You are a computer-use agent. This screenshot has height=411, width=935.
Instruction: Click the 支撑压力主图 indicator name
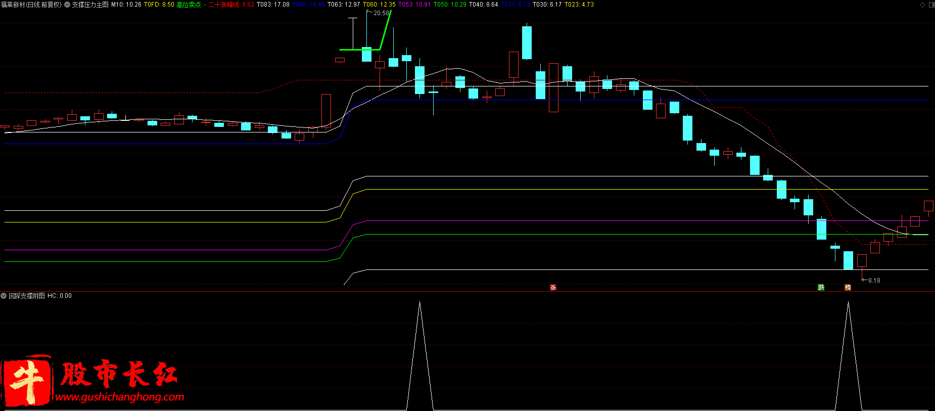pyautogui.click(x=90, y=5)
